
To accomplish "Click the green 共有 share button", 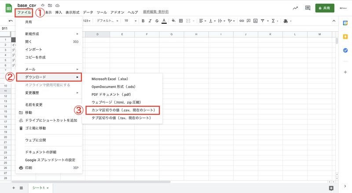I will (x=325, y=8).
